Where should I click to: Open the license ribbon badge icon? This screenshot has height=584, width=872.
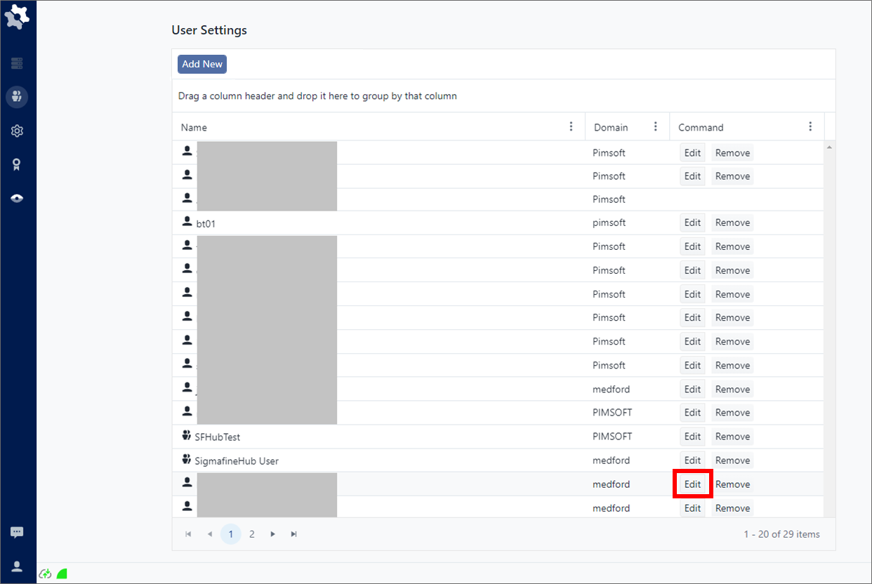17,164
